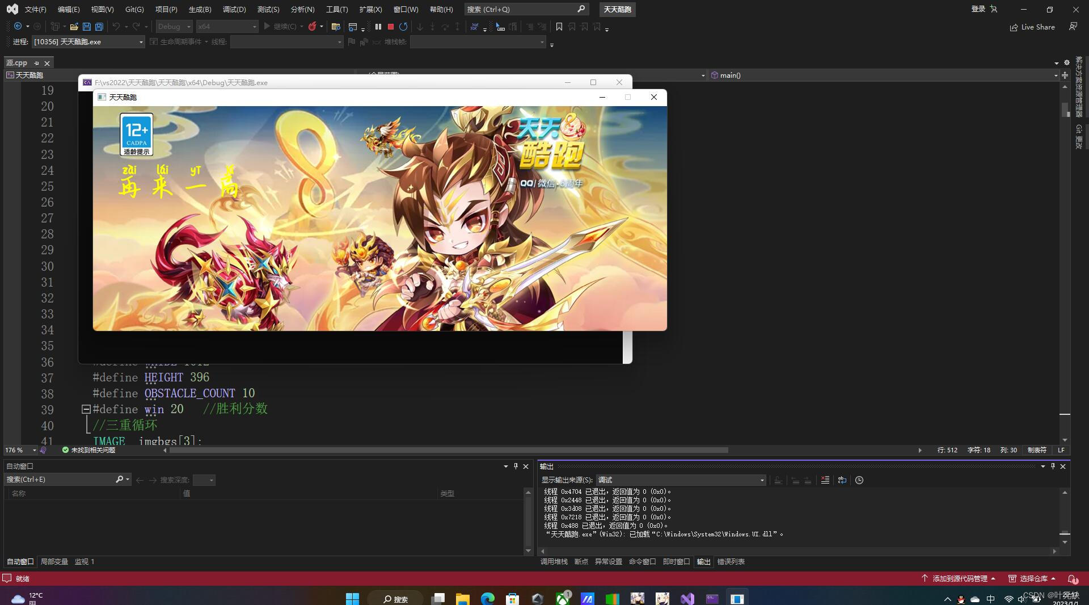Image resolution: width=1089 pixels, height=605 pixels.
Task: Open the 即时窗口 tab
Action: [676, 562]
